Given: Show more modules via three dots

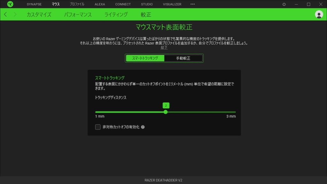Looking at the screenshot, I should click(x=193, y=4).
